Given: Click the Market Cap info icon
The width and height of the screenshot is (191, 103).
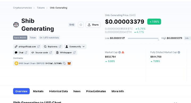Looking at the screenshot, I should [x=120, y=52].
